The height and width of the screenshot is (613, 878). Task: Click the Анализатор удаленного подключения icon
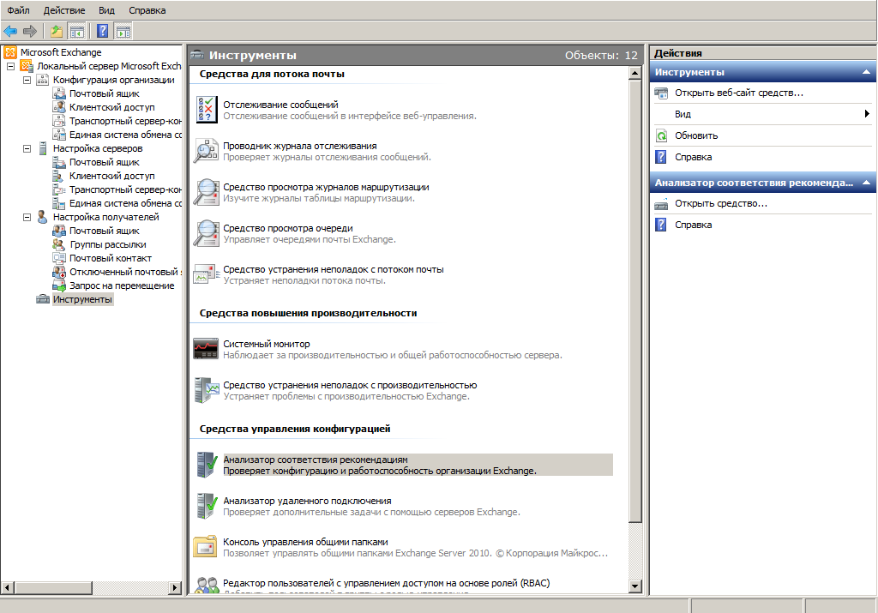click(x=206, y=505)
